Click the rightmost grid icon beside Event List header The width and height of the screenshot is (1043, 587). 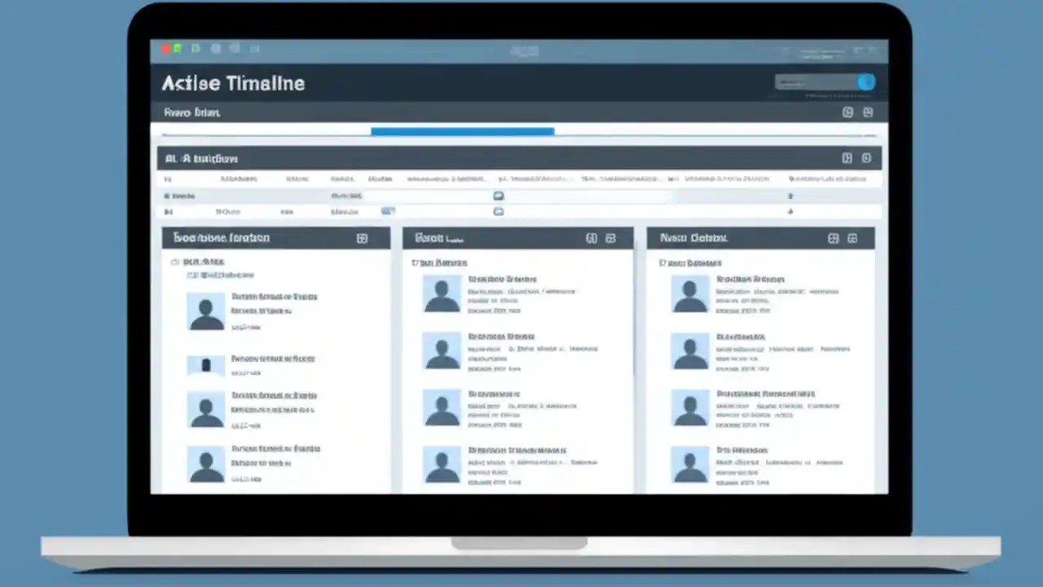[610, 238]
